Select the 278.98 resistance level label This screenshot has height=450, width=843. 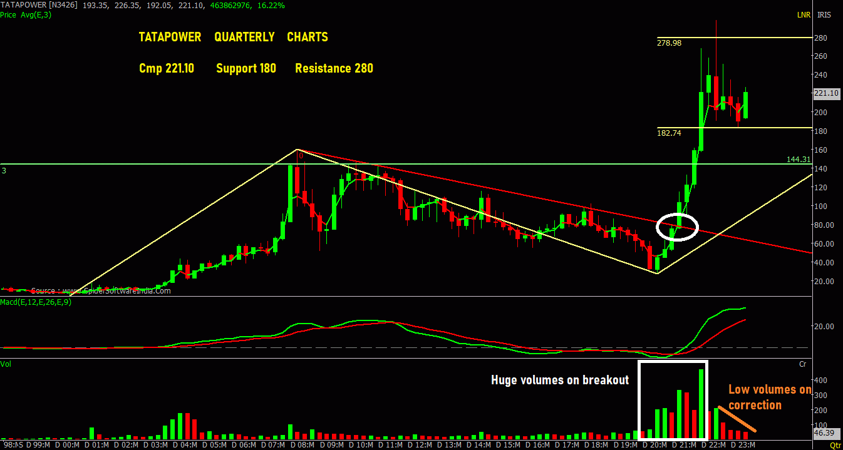click(669, 43)
